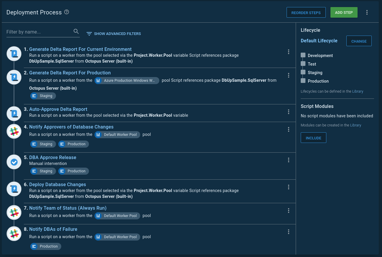Image resolution: width=382 pixels, height=257 pixels.
Task: Click the search magnifier in the filter field
Action: (x=76, y=31)
